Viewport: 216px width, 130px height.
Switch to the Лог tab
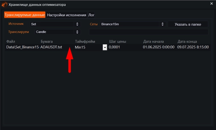click(91, 15)
